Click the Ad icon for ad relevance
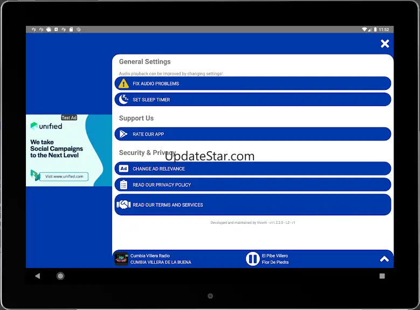420x310 pixels. 124,168
